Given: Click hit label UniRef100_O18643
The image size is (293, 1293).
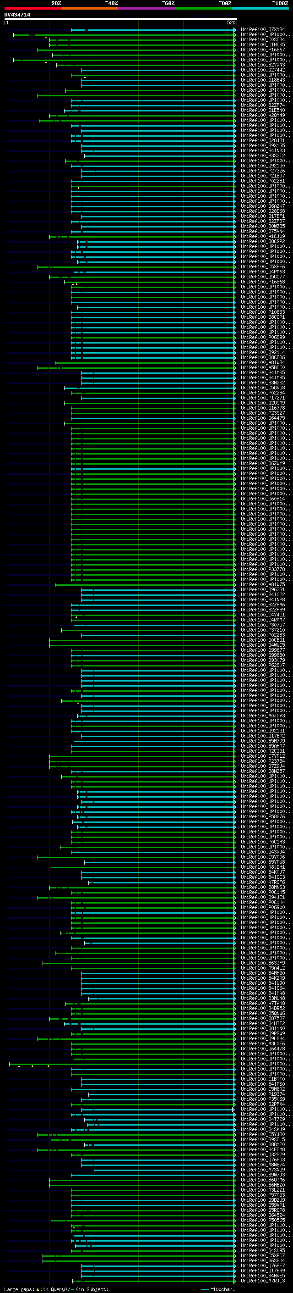Looking at the screenshot, I should point(263,80).
